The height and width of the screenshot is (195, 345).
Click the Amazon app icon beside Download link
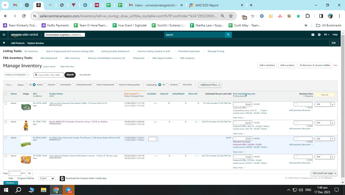pos(62,178)
